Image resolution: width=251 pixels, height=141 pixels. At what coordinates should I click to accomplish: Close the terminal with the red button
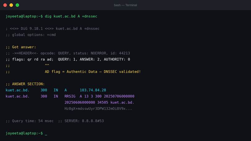tap(5, 5)
